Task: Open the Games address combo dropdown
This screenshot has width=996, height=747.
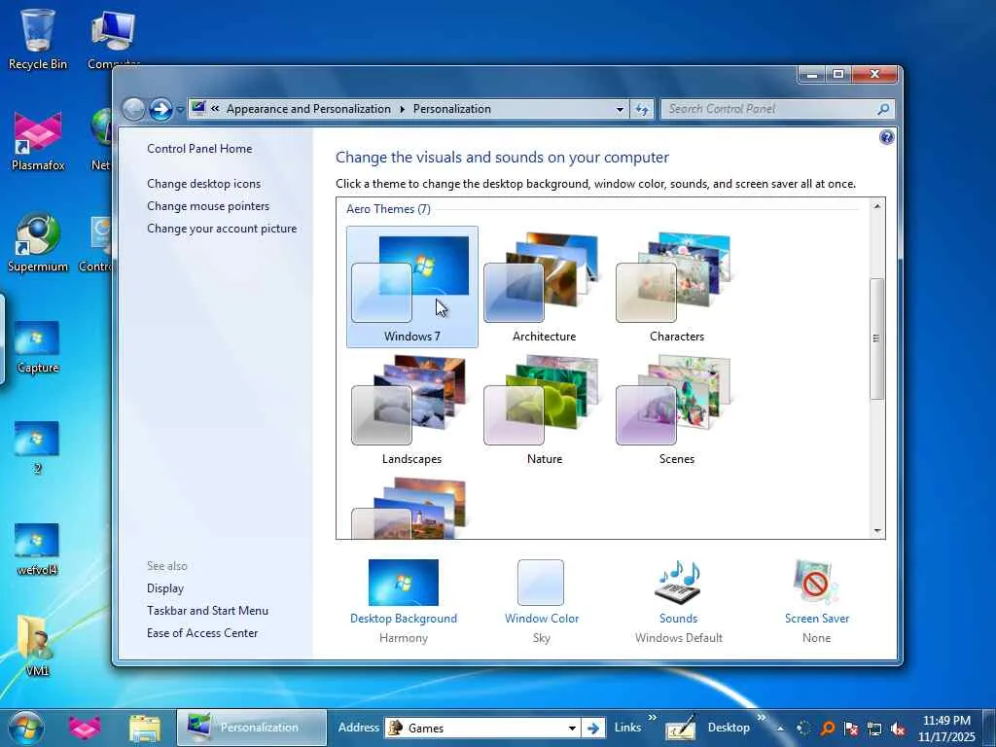Action: (572, 728)
